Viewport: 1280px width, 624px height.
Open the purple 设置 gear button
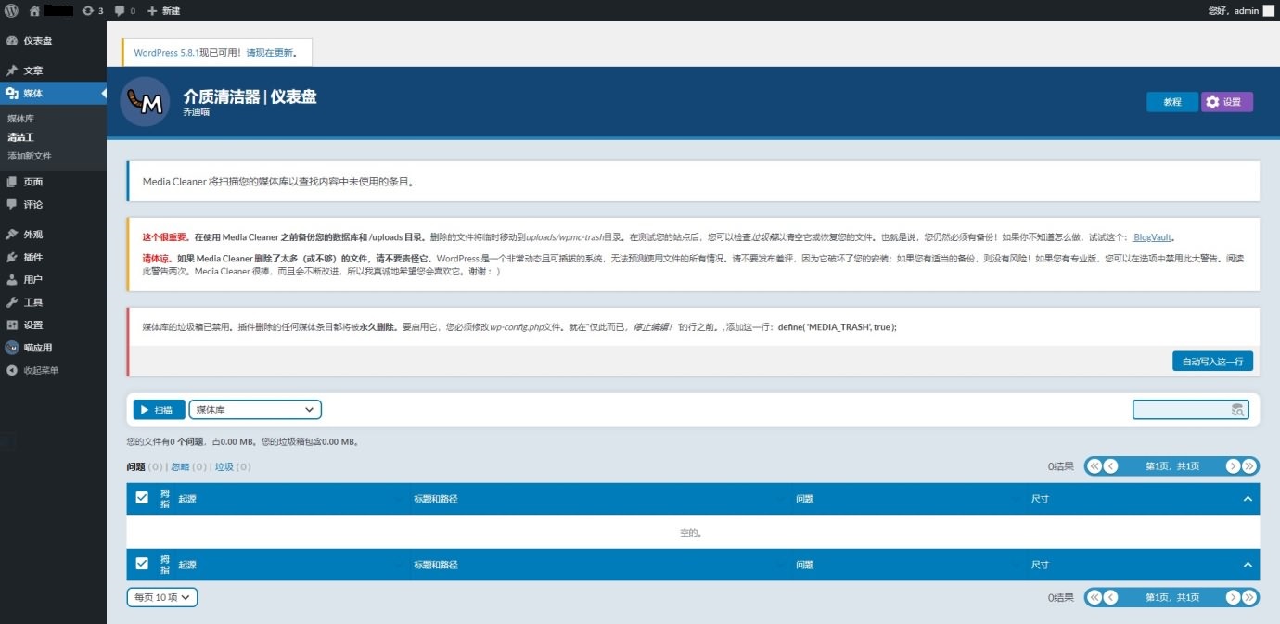(1227, 102)
